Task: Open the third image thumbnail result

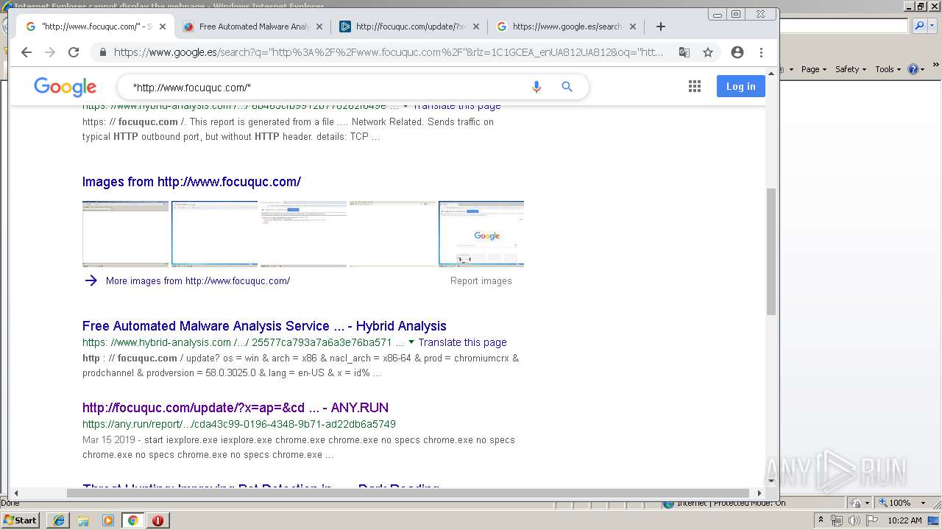Action: tap(303, 233)
